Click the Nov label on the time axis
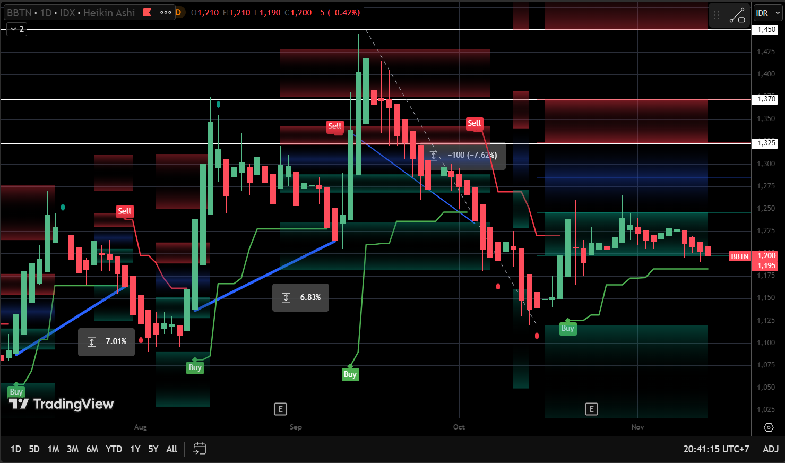Image resolution: width=785 pixels, height=463 pixels. pos(637,427)
